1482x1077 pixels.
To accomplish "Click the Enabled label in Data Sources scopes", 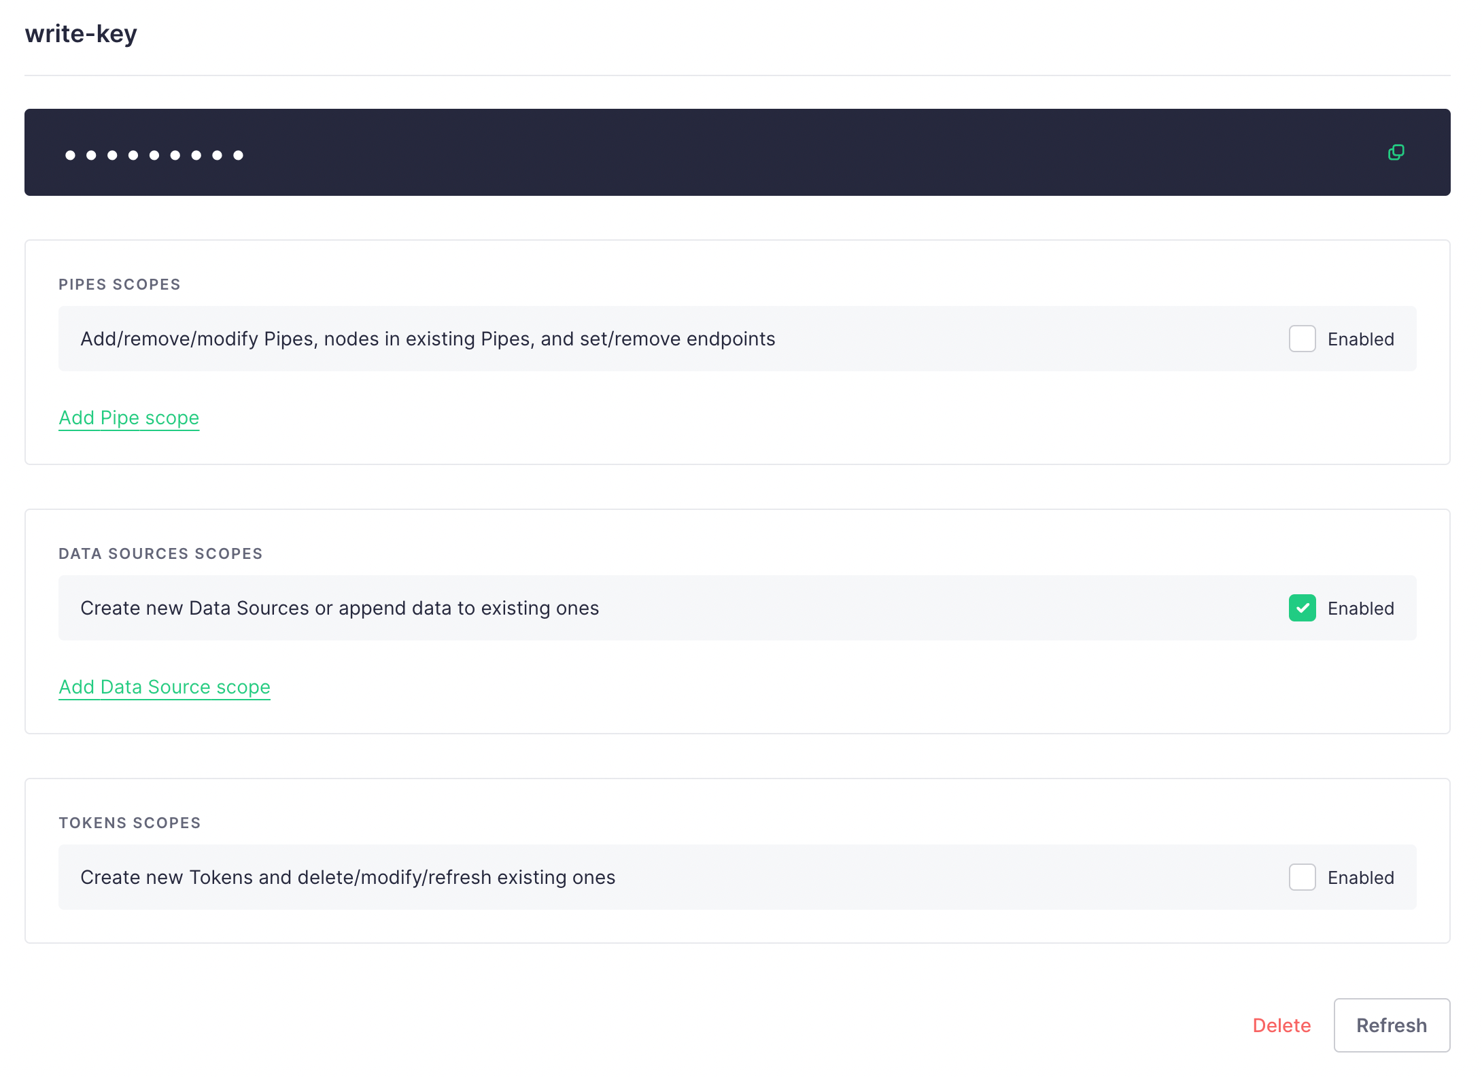I will pyautogui.click(x=1360, y=608).
